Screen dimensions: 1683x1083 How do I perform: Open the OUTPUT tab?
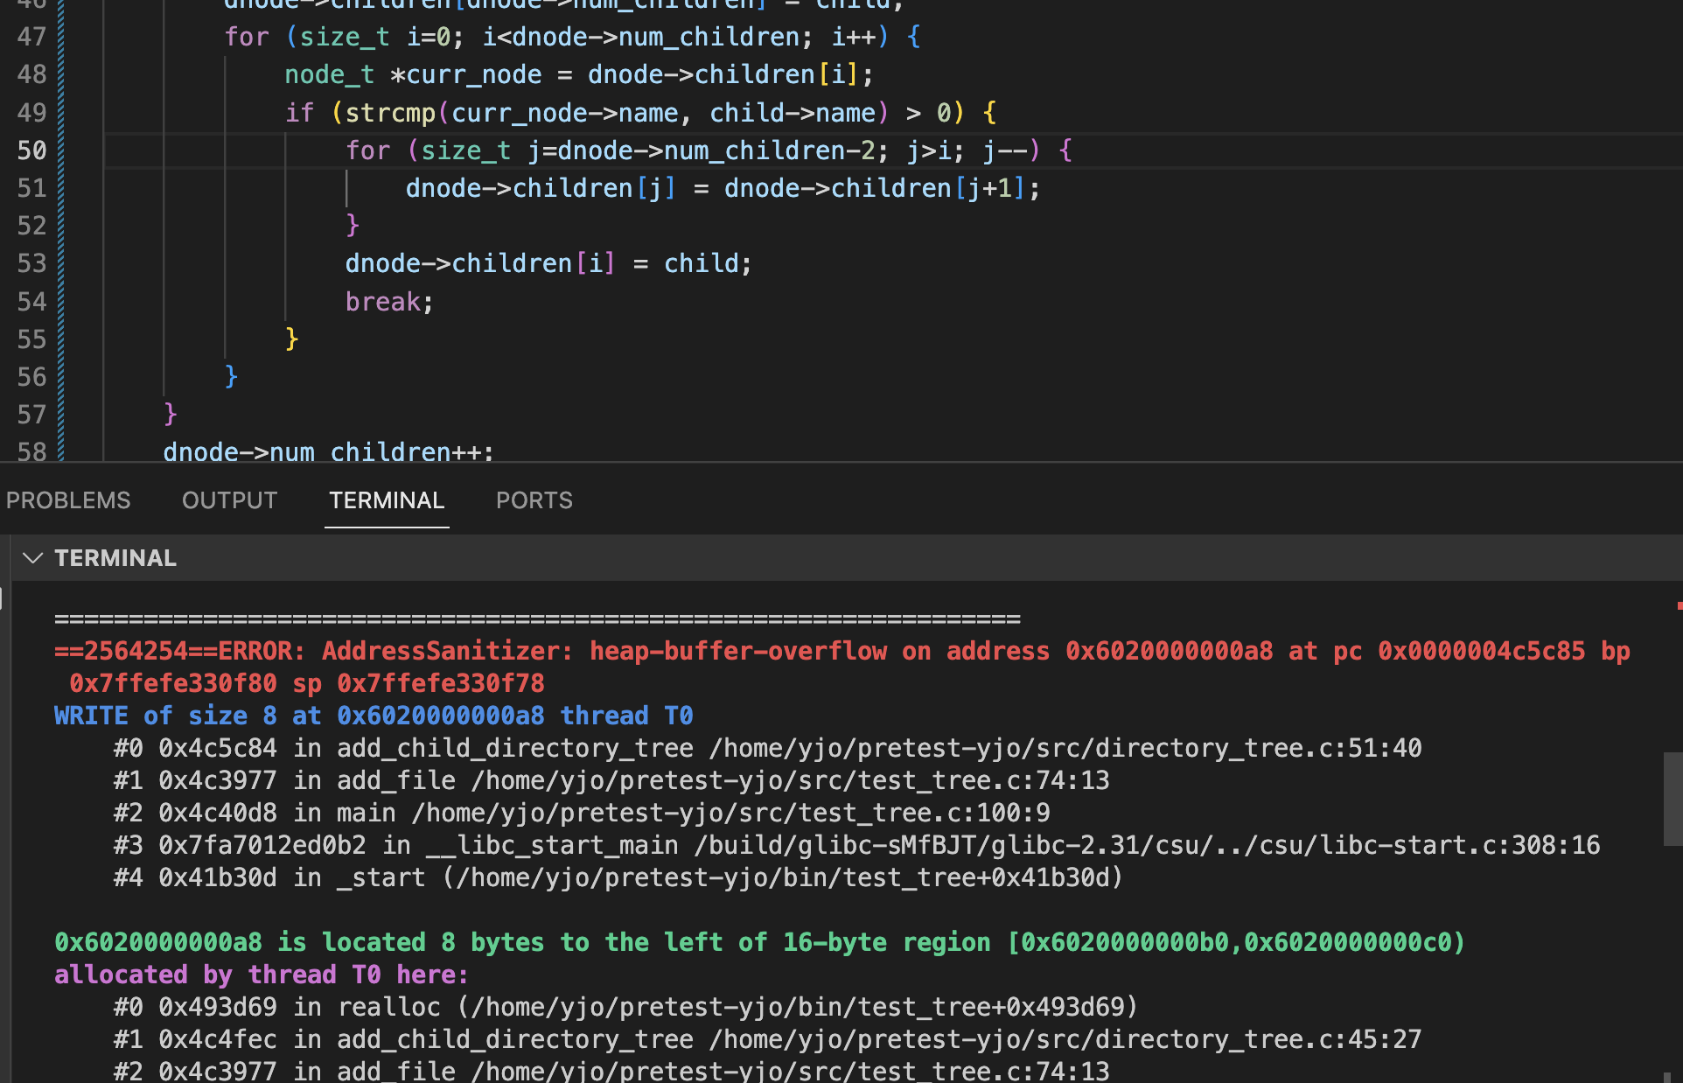229,500
